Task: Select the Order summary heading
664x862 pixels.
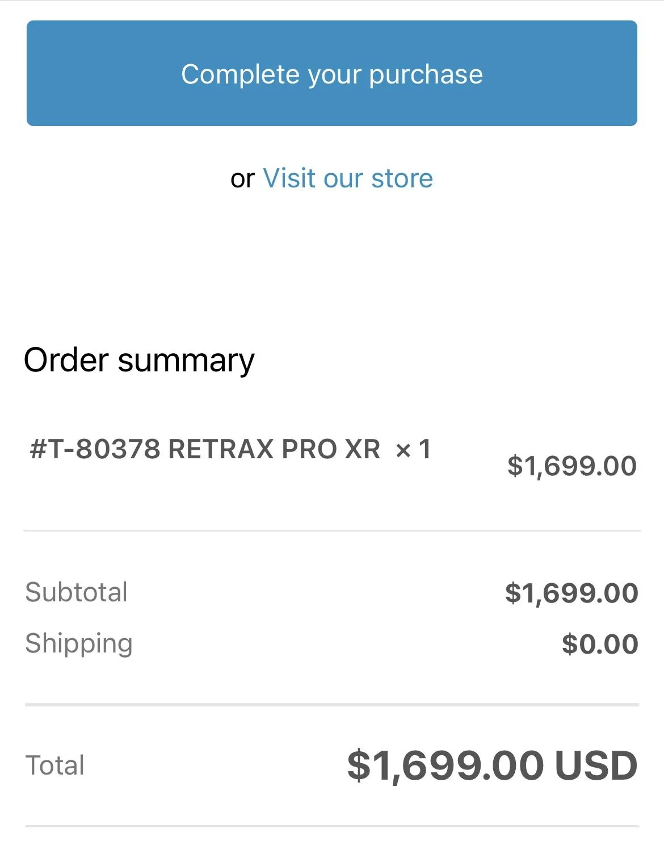Action: [139, 360]
